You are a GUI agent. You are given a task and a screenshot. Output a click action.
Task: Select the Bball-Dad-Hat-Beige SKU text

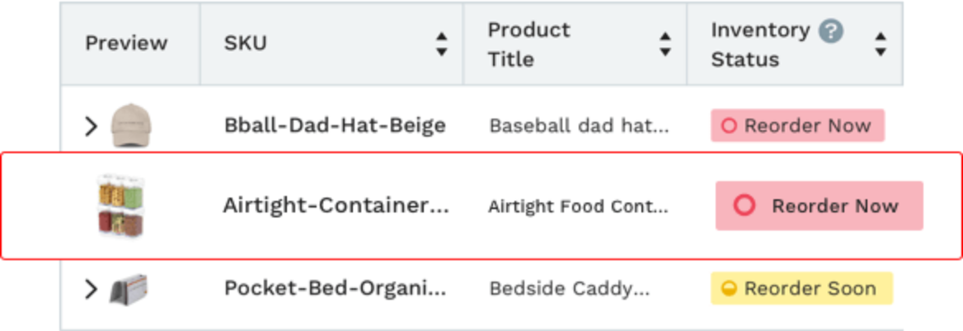coord(335,126)
